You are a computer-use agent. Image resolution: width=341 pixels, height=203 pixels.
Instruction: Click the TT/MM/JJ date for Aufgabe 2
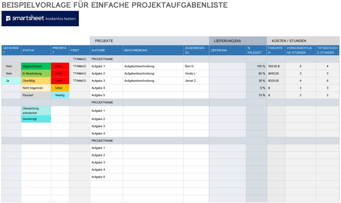pyautogui.click(x=79, y=74)
